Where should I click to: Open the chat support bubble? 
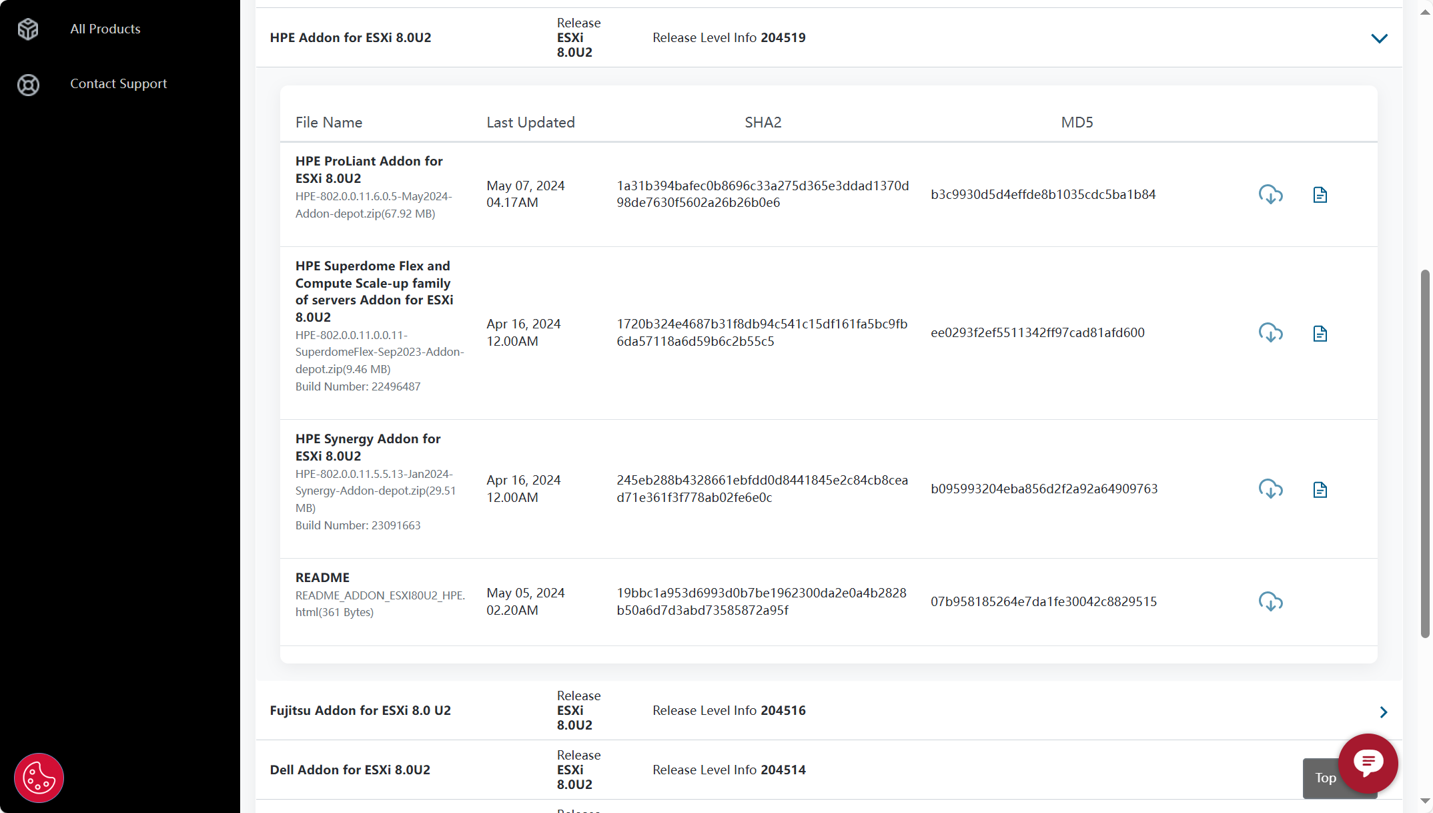coord(1368,763)
